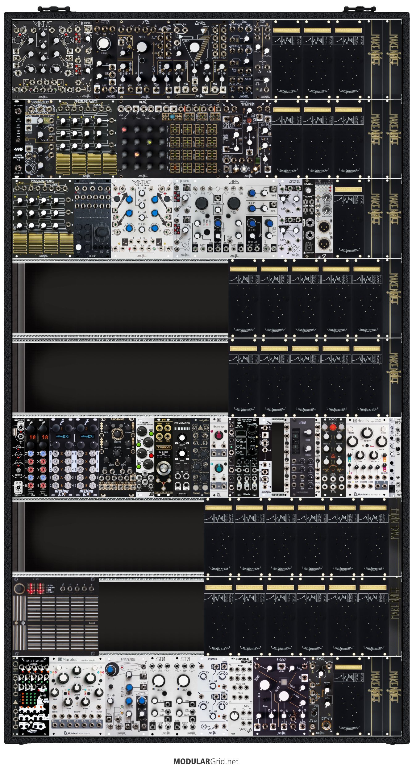Screen dimensions: 412x768
Task: Click the SPREAD knob on Marbles
Action: 90,678
